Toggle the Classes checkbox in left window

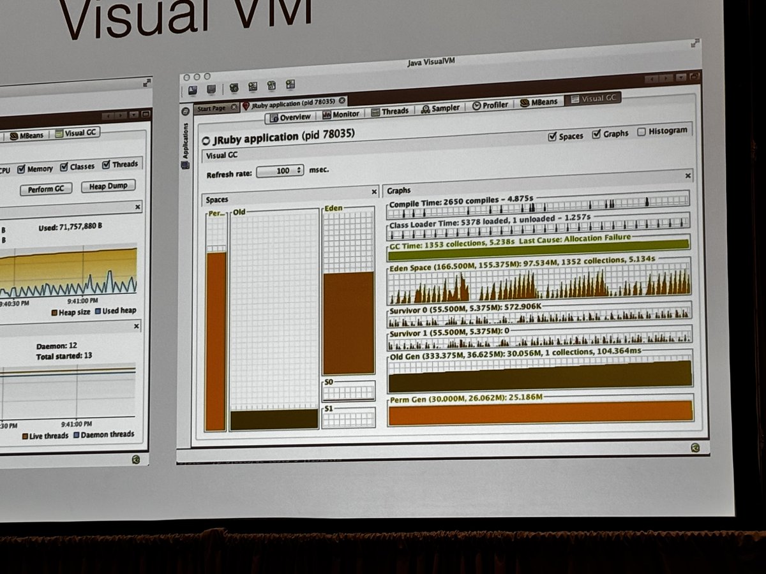pyautogui.click(x=64, y=167)
